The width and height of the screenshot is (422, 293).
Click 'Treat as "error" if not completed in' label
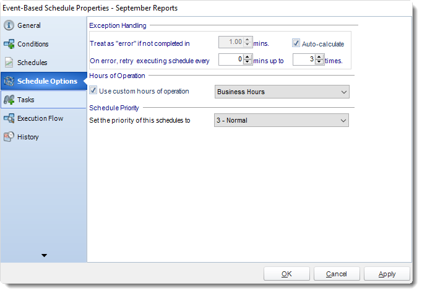coord(140,43)
